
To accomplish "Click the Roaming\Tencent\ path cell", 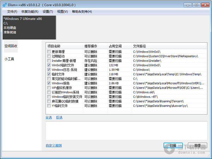I will tap(158, 101).
